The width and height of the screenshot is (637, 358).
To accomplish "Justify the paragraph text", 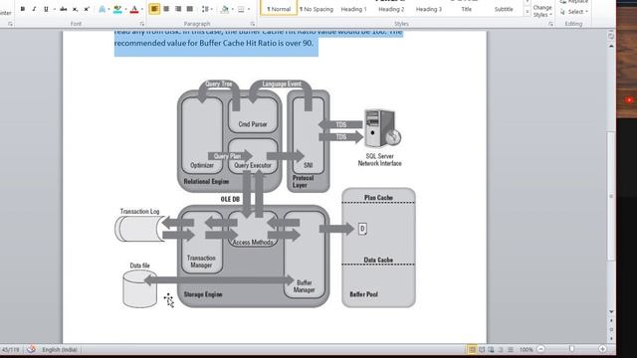I will click(x=190, y=9).
